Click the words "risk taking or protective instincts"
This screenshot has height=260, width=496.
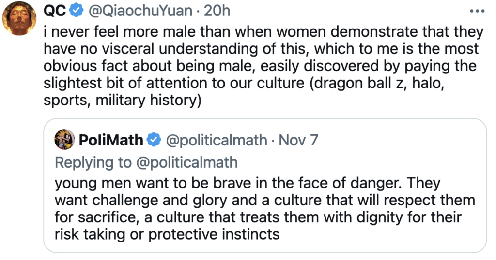click(167, 234)
